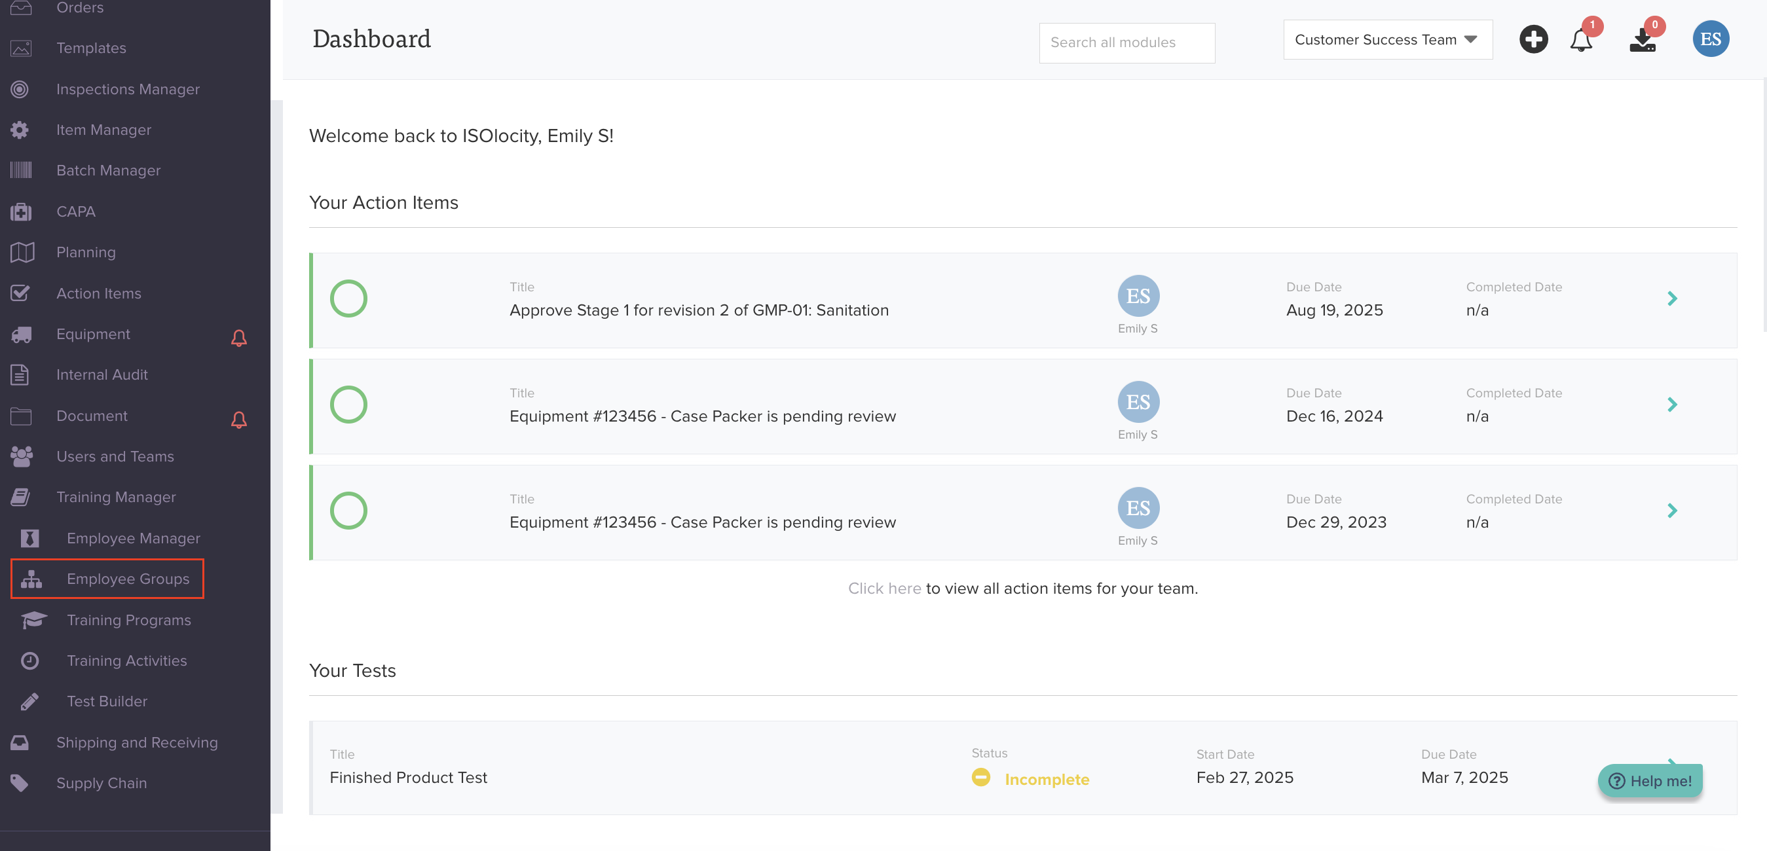Click the Equipment alert bell in sidebar
The height and width of the screenshot is (851, 1767).
[x=238, y=337]
